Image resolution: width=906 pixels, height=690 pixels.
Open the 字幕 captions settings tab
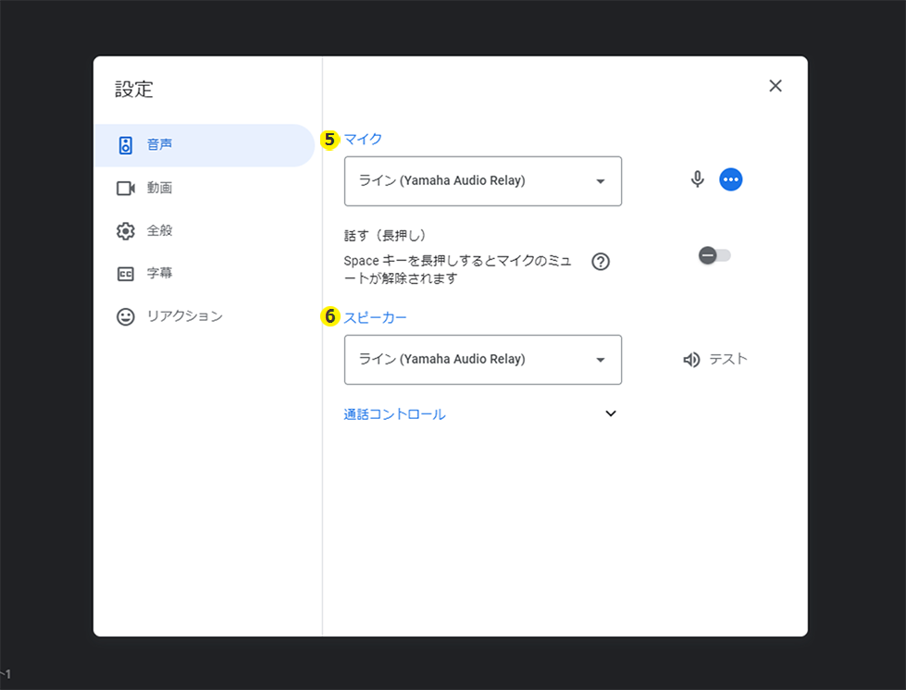(205, 273)
